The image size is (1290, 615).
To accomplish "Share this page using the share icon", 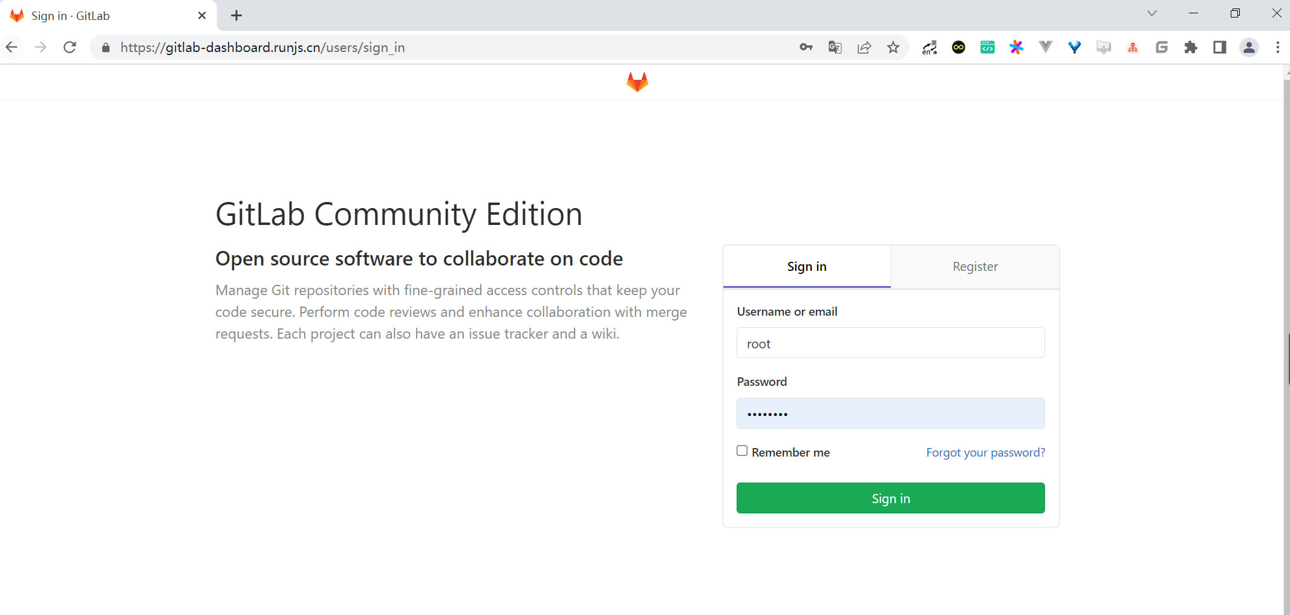I will point(864,47).
